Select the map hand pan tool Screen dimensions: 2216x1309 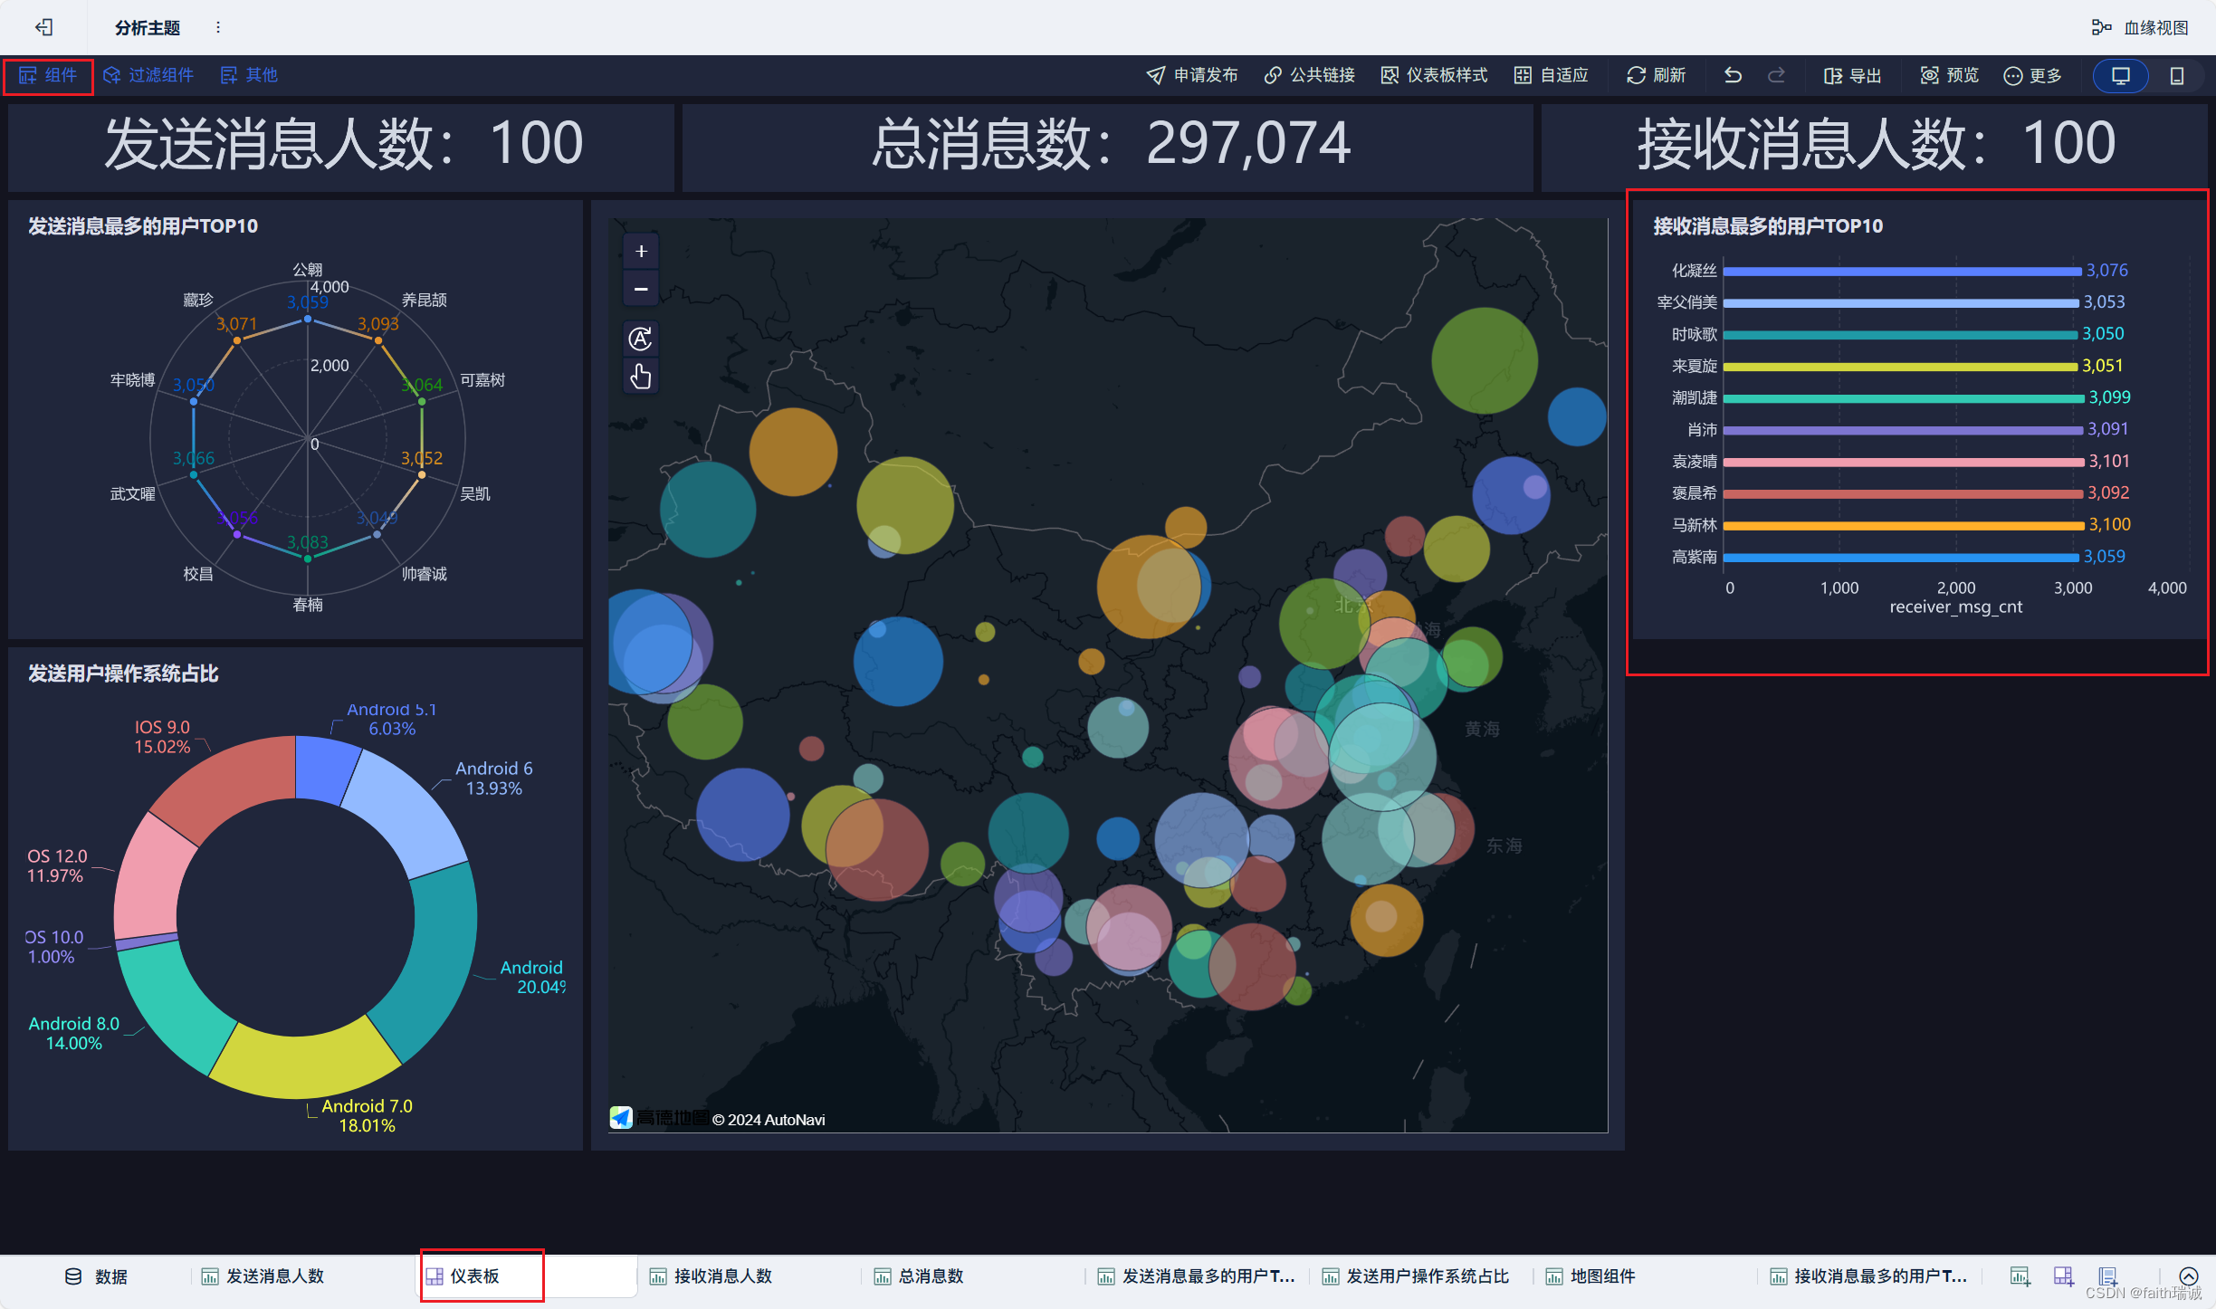[641, 376]
